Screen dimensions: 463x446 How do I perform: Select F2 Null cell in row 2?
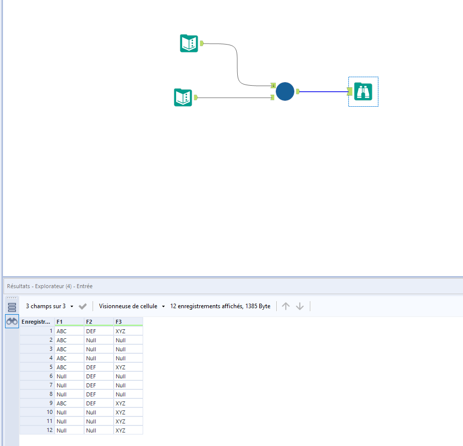tap(99, 340)
